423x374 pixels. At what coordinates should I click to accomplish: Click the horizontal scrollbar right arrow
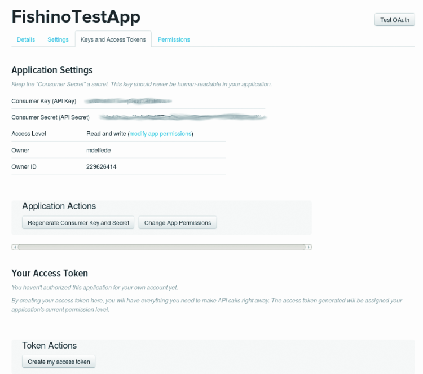point(309,247)
